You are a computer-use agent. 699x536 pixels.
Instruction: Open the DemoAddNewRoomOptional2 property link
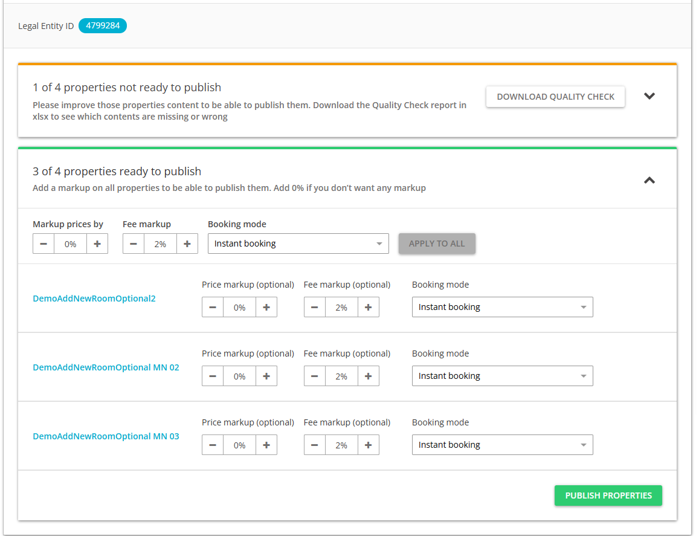click(x=94, y=299)
